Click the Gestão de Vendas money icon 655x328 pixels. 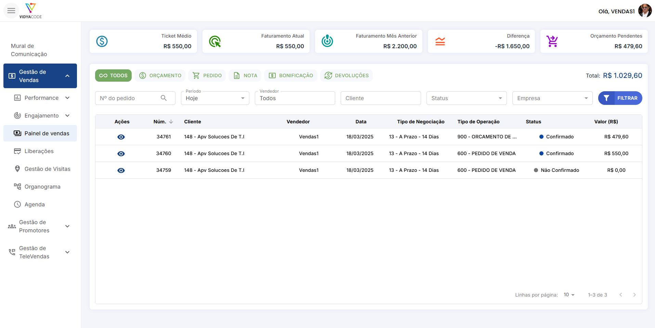(x=12, y=76)
